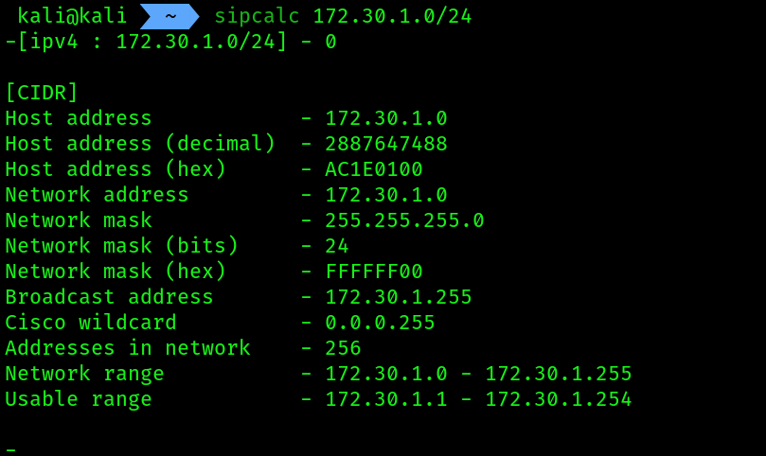Click the blue tilde directory prompt segment
Viewport: 766px width, 456px height.
tap(169, 16)
